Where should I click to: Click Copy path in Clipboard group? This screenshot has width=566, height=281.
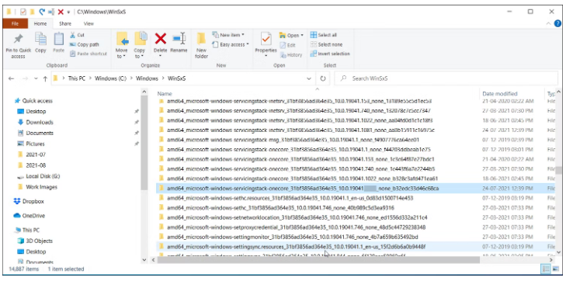[x=84, y=44]
